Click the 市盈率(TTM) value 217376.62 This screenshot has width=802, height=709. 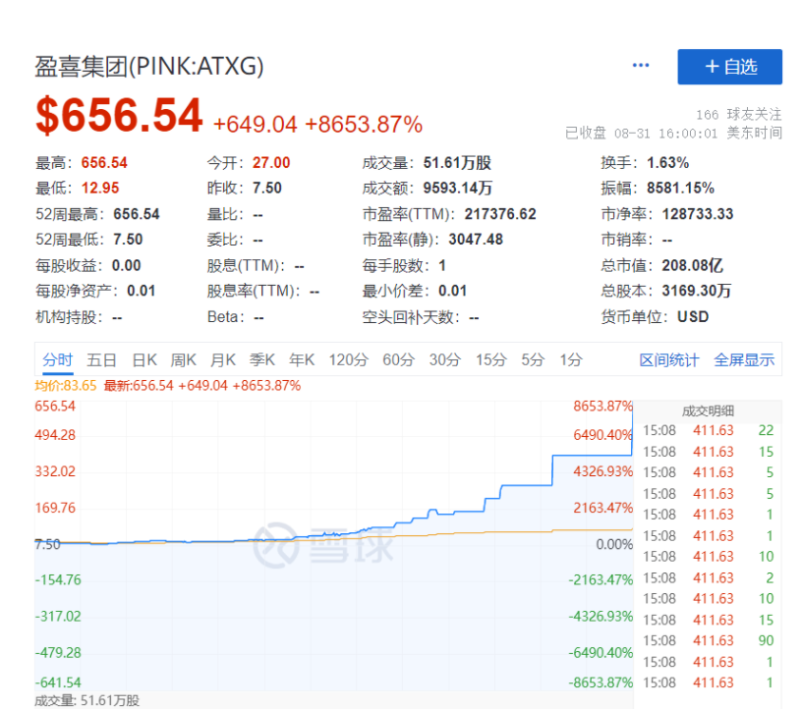coord(500,214)
